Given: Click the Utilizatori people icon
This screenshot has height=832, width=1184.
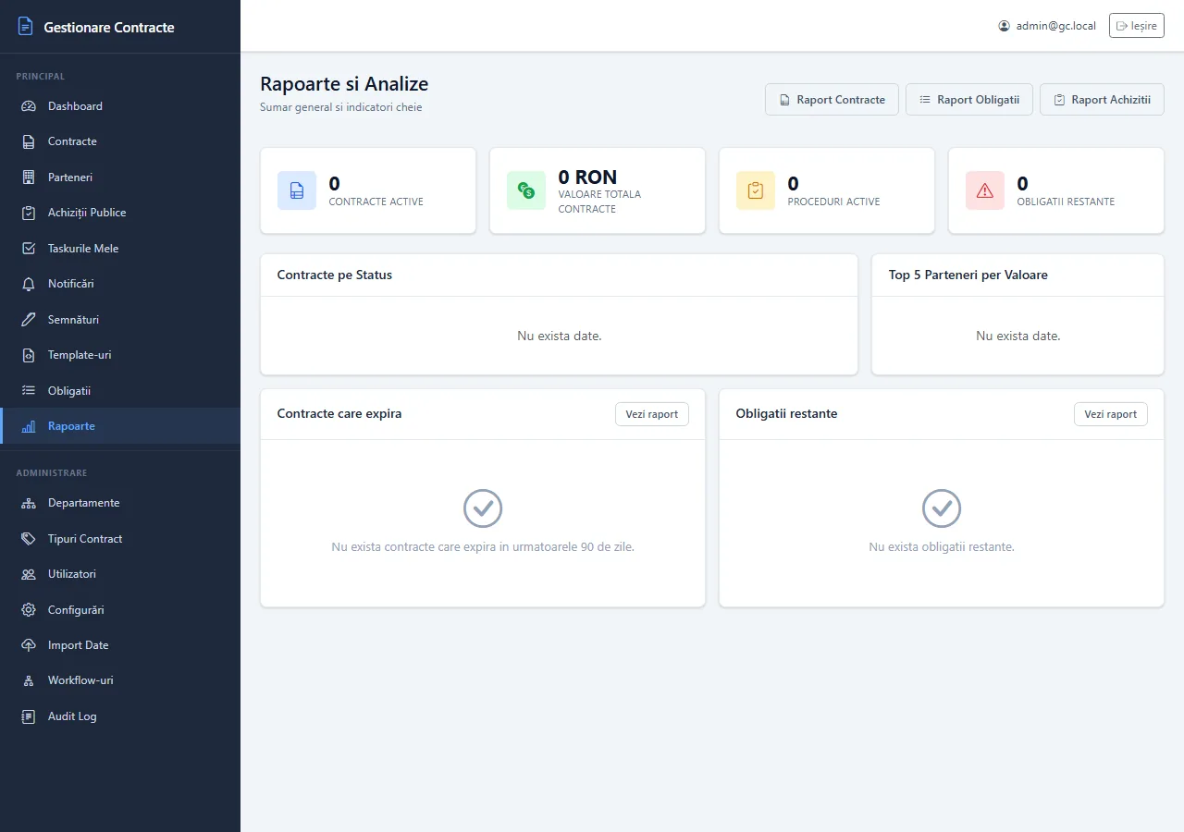Looking at the screenshot, I should tap(29, 574).
